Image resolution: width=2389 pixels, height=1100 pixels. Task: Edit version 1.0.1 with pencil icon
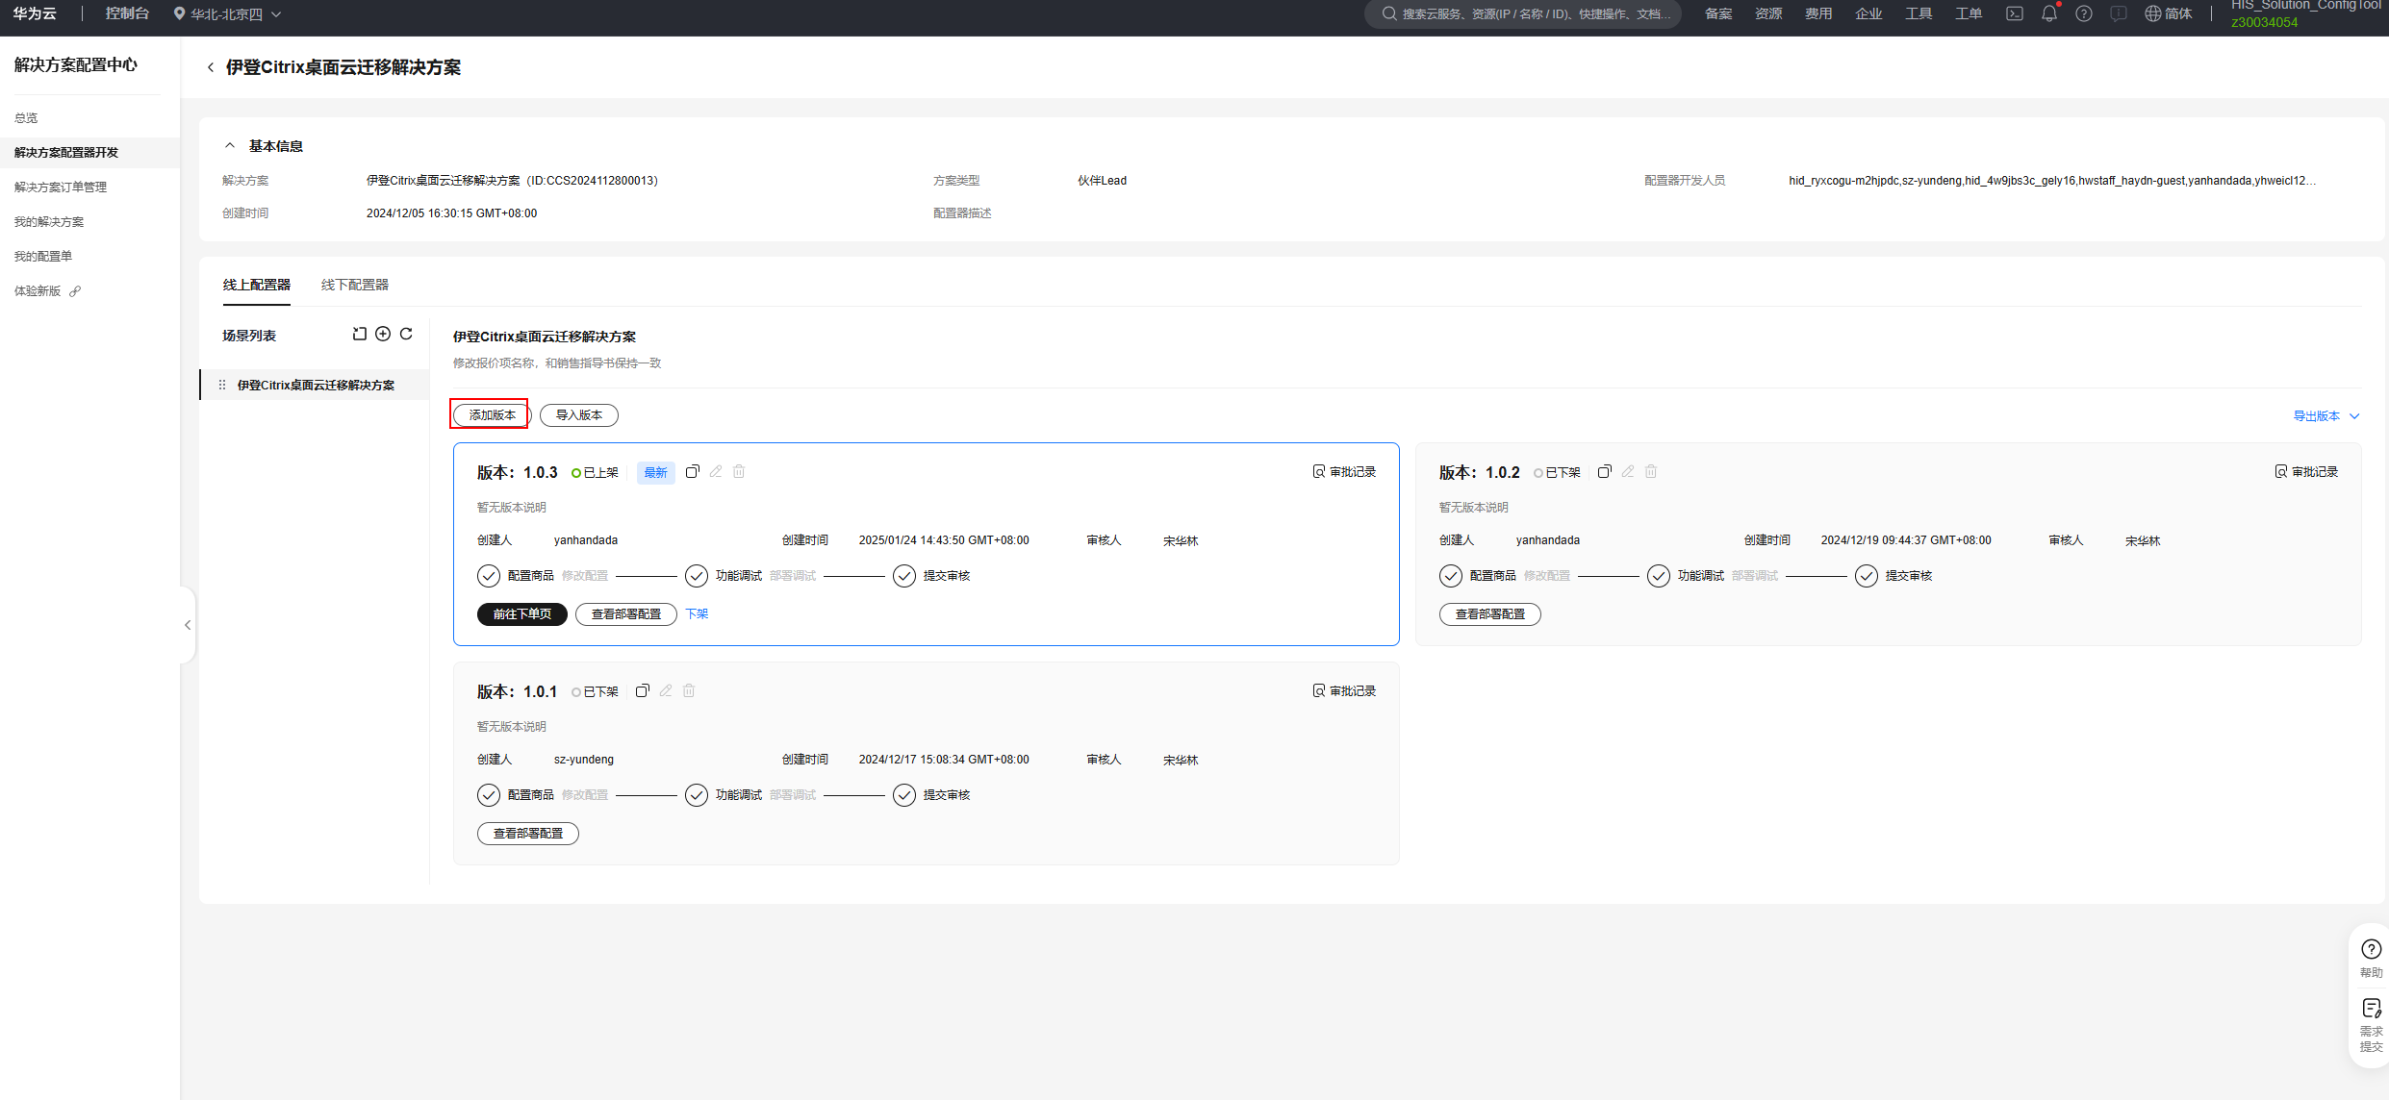point(666,690)
